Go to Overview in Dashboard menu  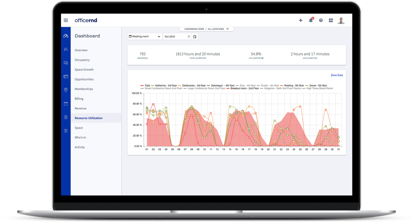click(x=81, y=50)
